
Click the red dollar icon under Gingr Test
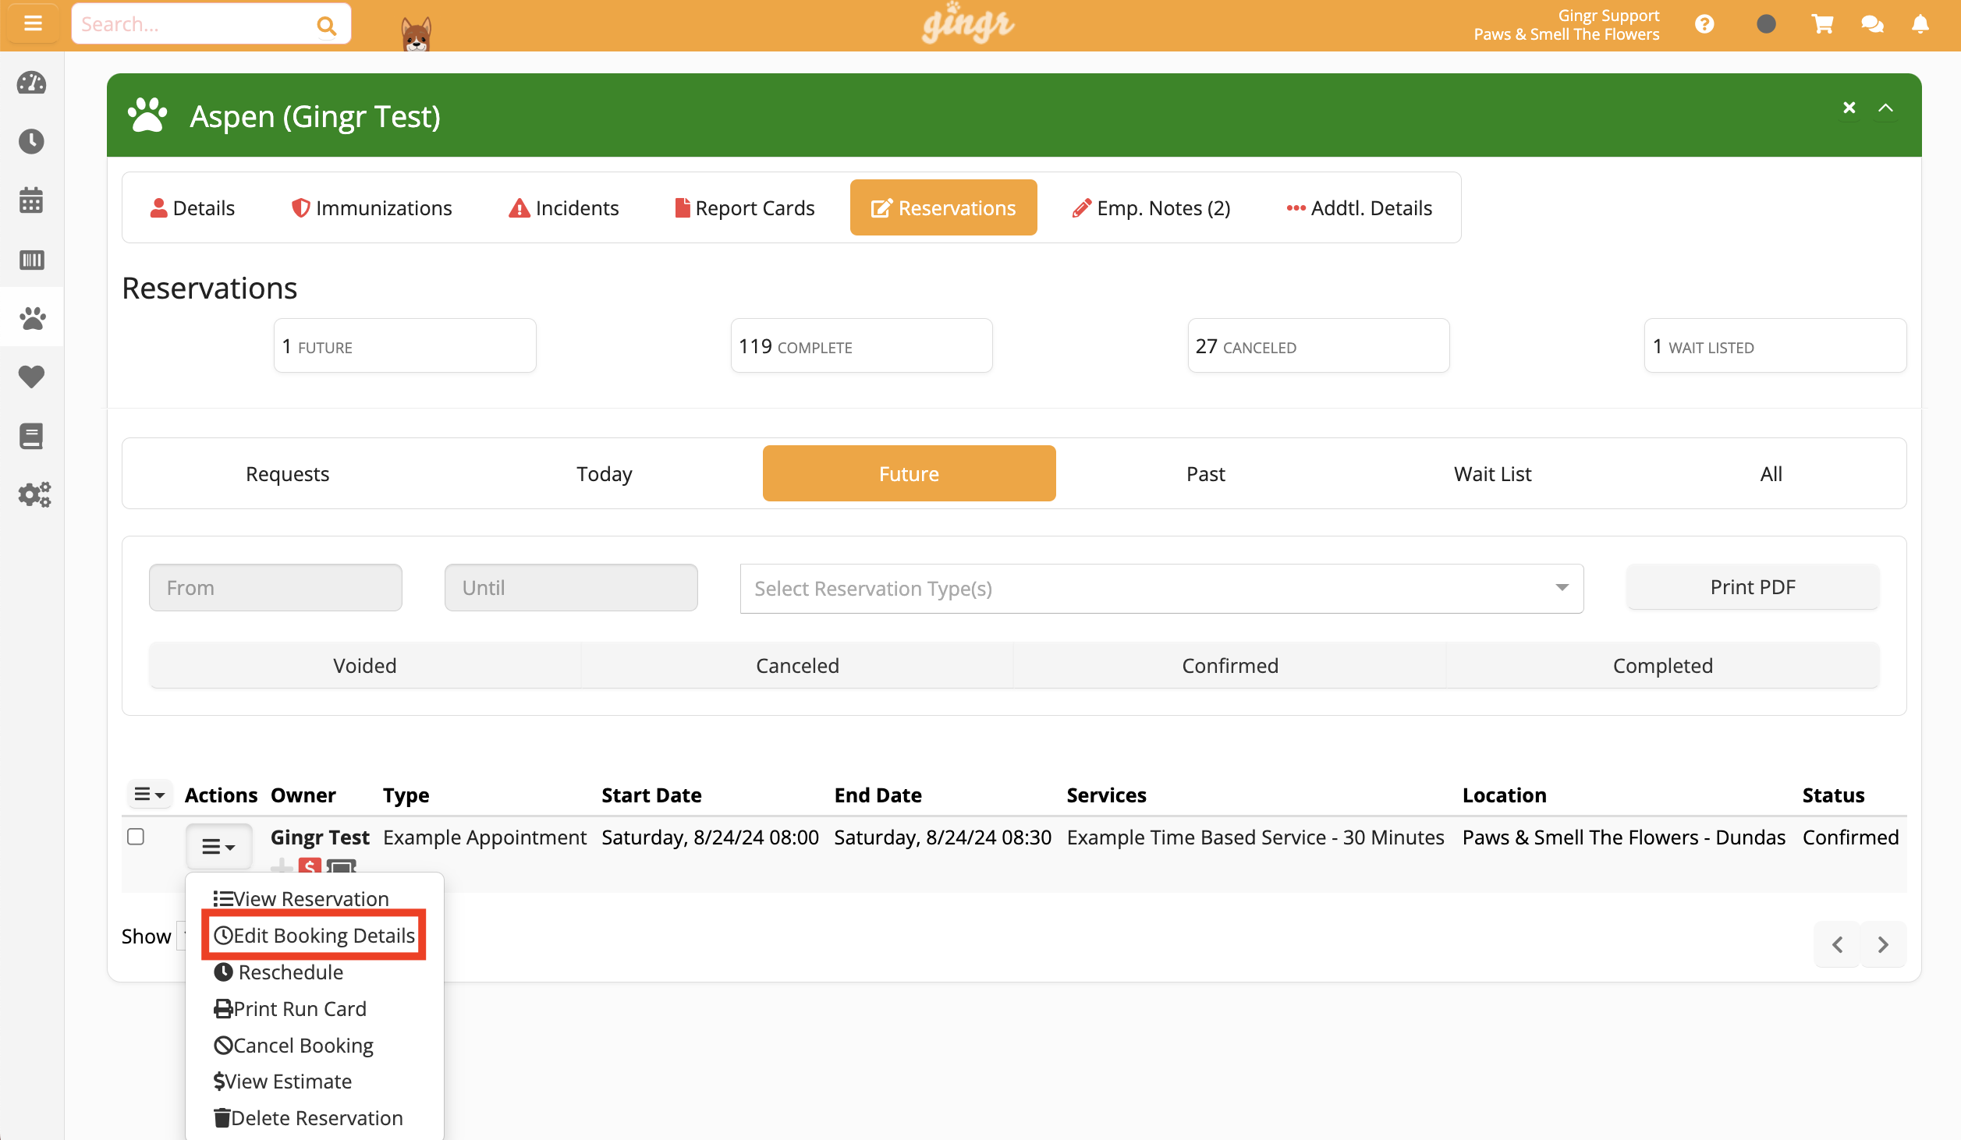tap(310, 866)
